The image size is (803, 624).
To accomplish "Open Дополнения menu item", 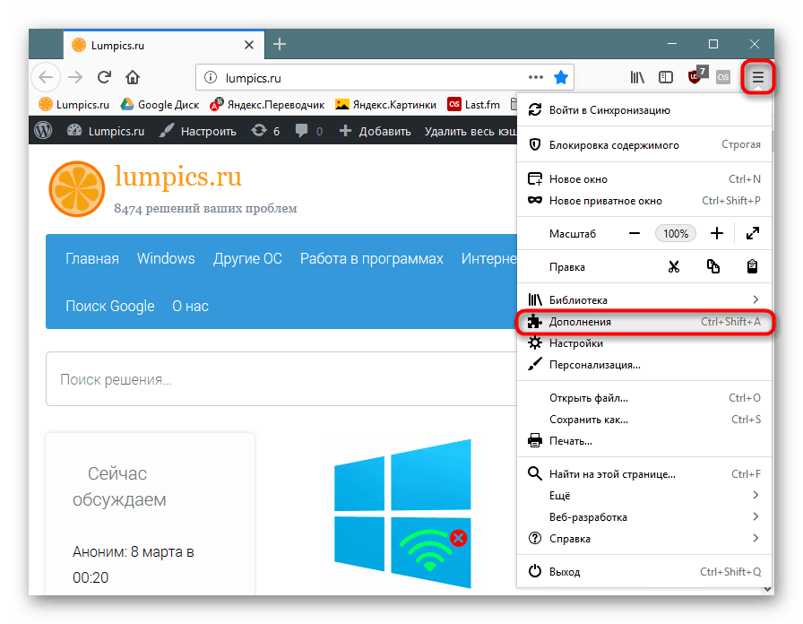I will (644, 322).
